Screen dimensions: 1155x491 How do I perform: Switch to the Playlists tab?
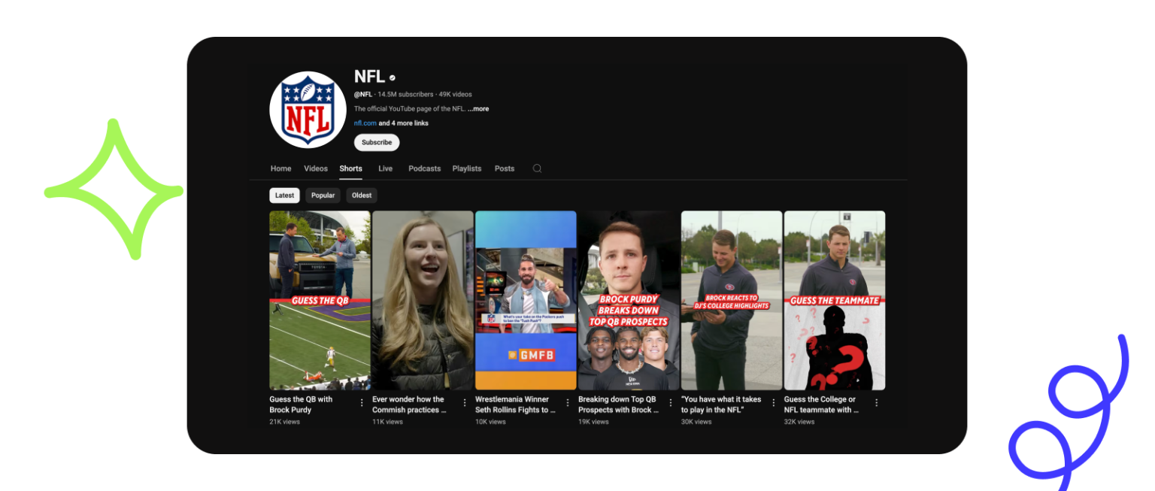click(466, 168)
